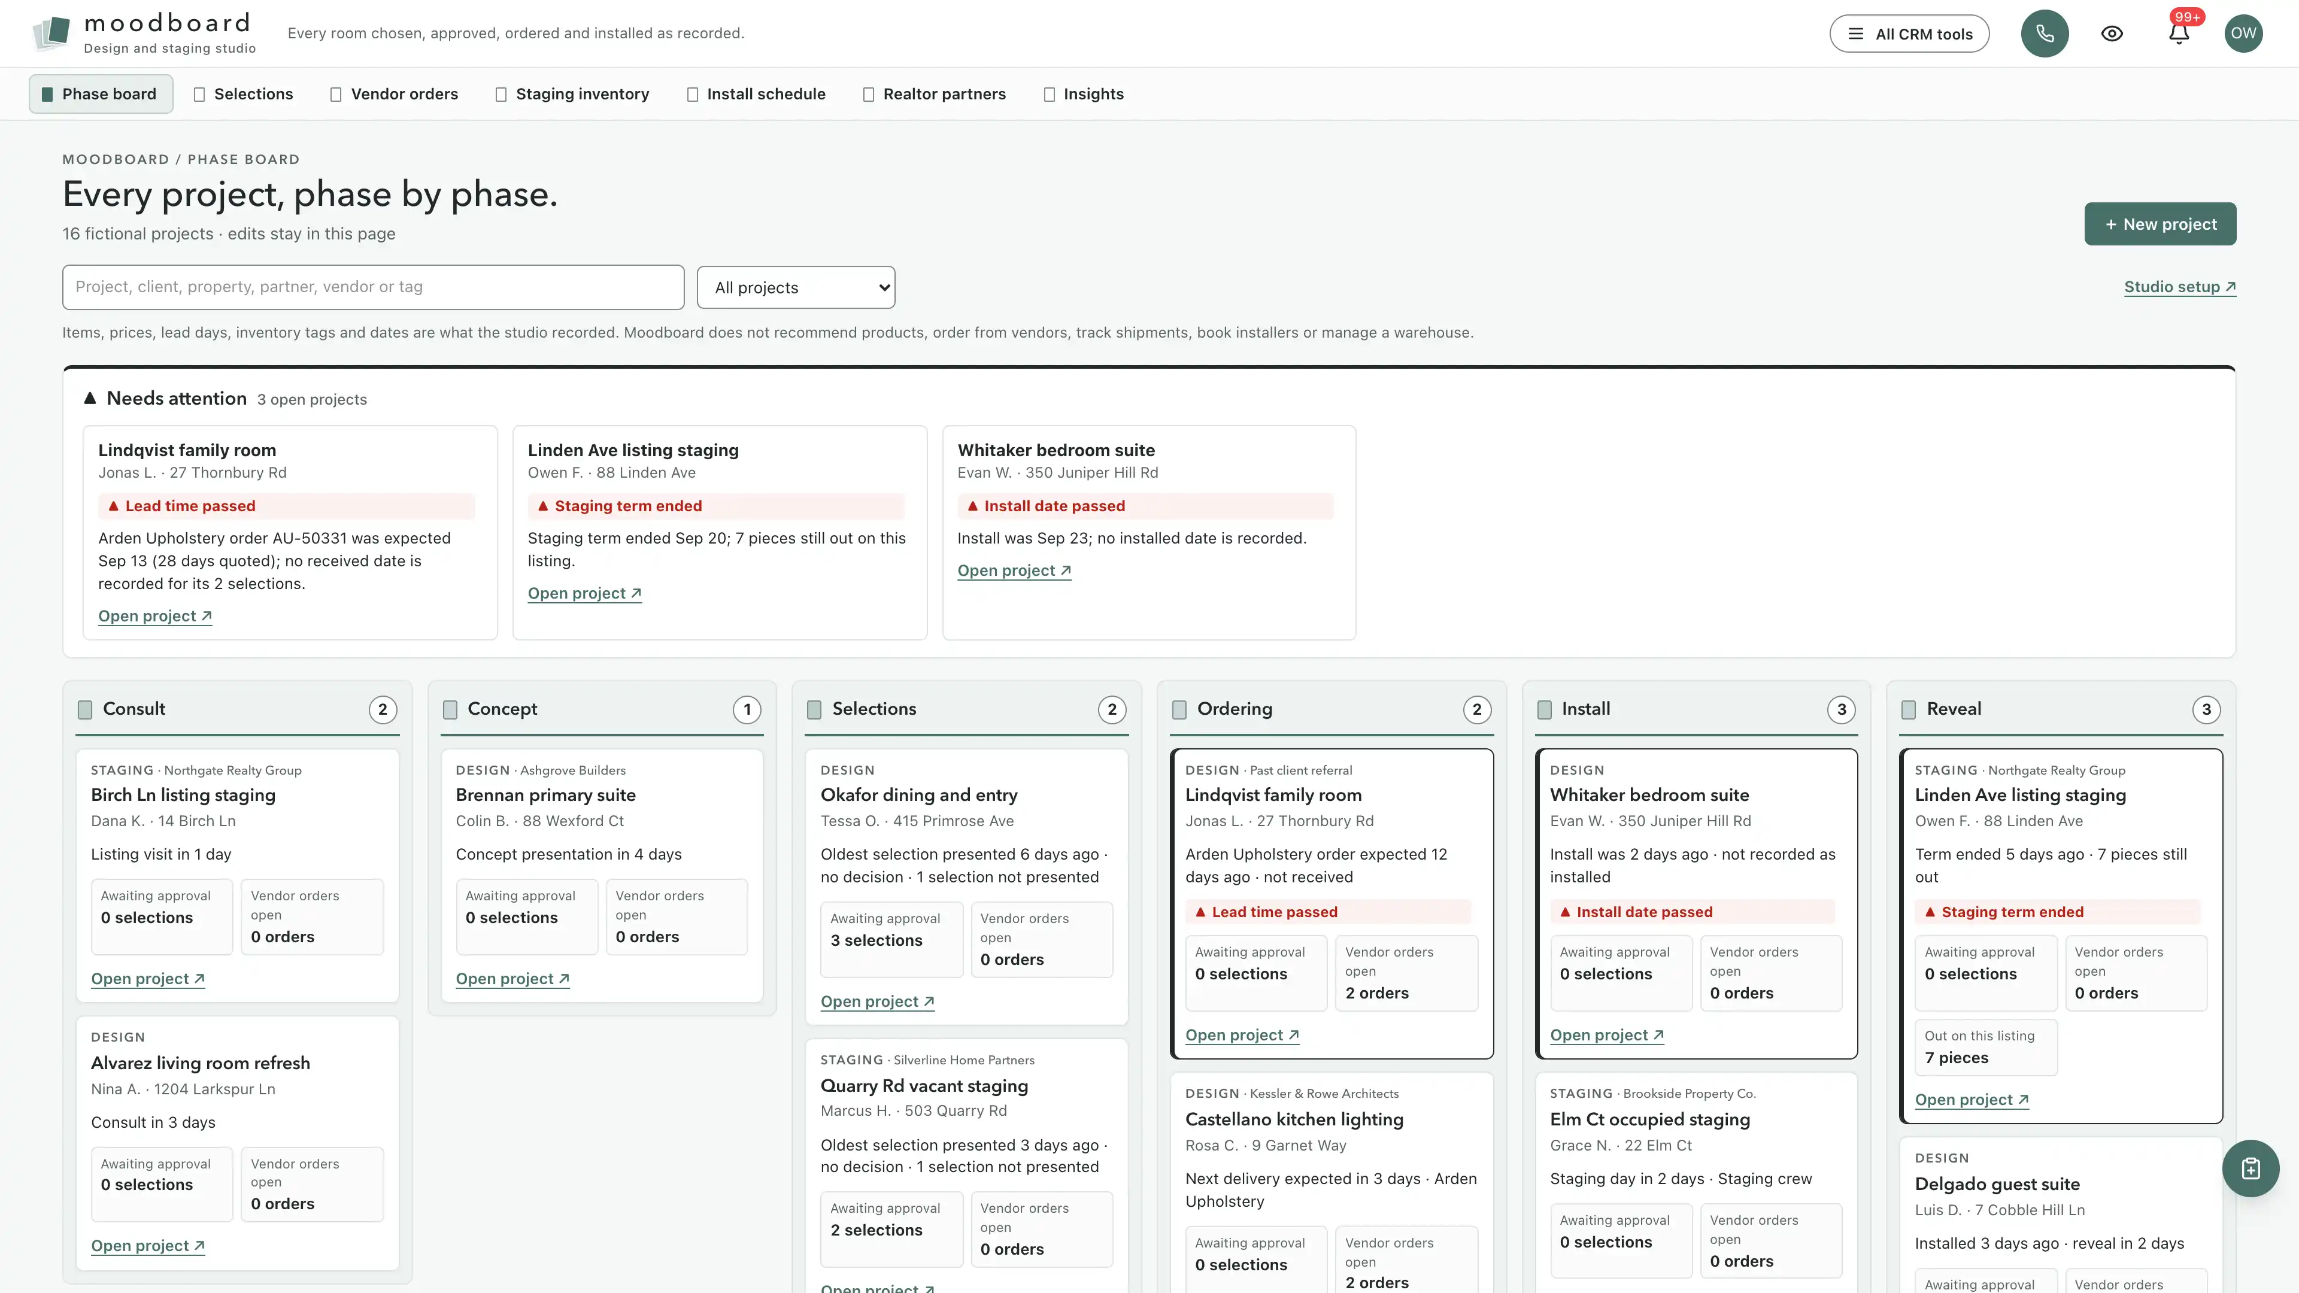Click the Selections column phase icon
Screen dimensions: 2299x1293
(x=814, y=709)
